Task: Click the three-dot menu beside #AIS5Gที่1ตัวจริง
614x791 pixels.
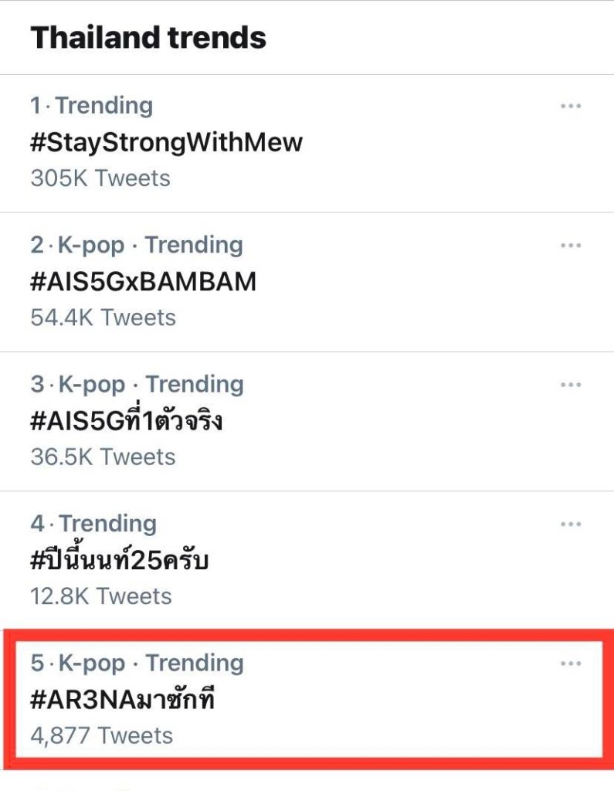Action: coord(571,385)
